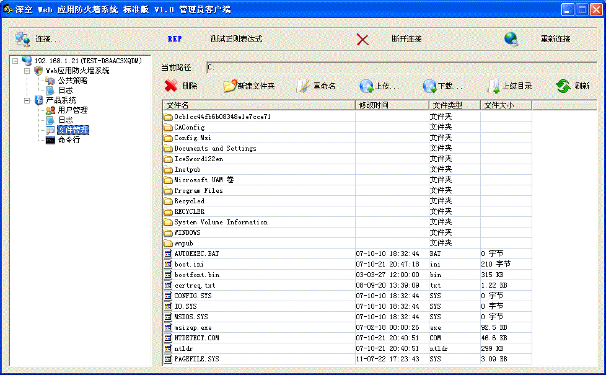Click the wmpub folder name
606x375 pixels.
[x=183, y=243]
